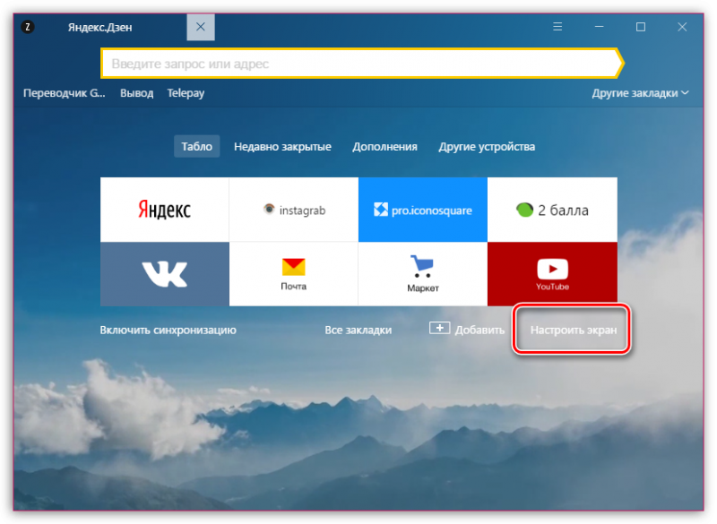Open the 2 балла tile

[x=552, y=210]
